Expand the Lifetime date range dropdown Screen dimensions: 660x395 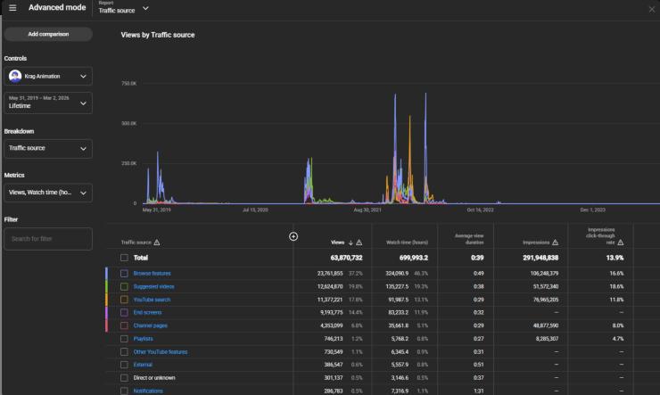(48, 103)
